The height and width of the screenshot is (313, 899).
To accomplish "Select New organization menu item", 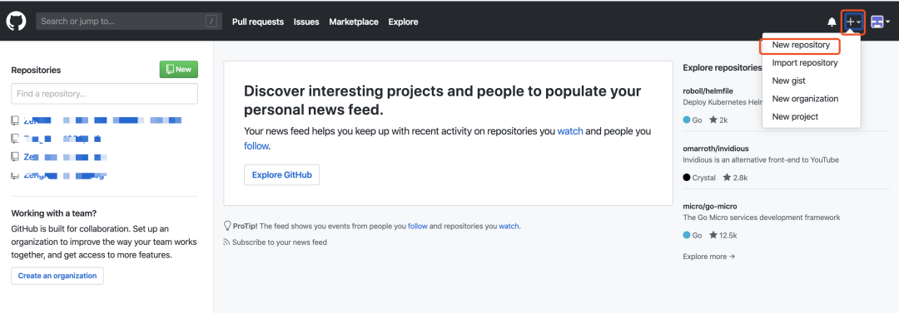I will (x=805, y=99).
